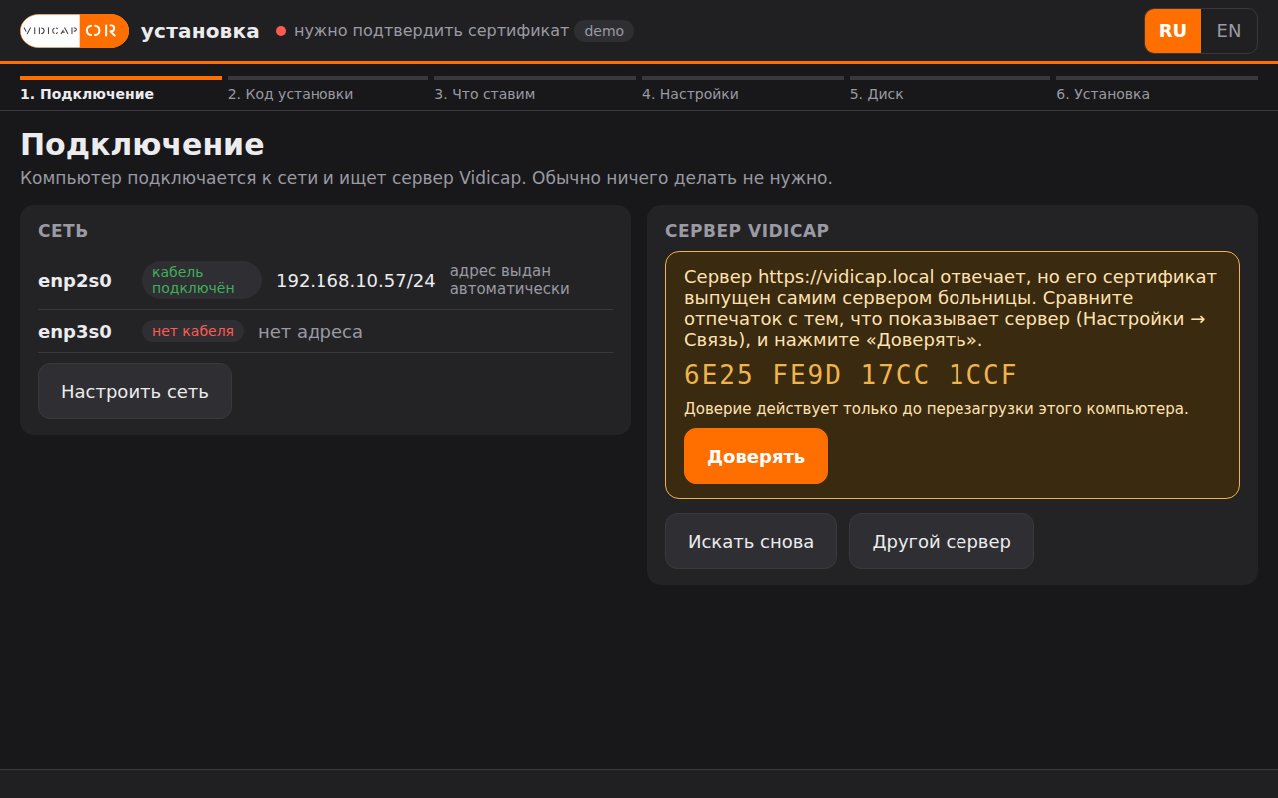Click the нет адреса text

click(x=311, y=331)
